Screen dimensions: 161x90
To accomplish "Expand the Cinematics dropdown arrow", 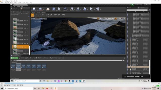I will click(81, 9).
